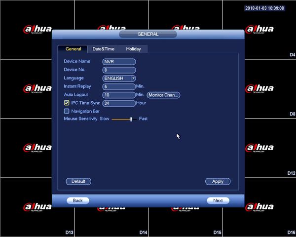Switch to the Date&Time tab
296x237 pixels.
click(x=103, y=49)
